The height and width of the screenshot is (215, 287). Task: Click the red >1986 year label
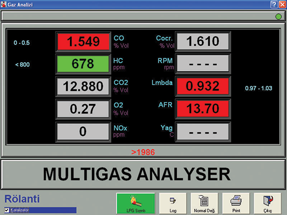[143, 153]
